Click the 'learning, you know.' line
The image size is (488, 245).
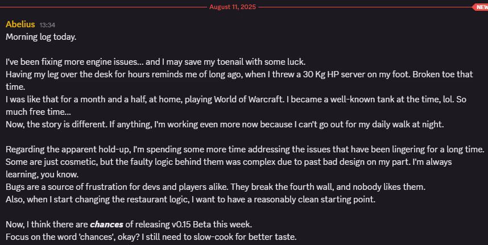[42, 175]
